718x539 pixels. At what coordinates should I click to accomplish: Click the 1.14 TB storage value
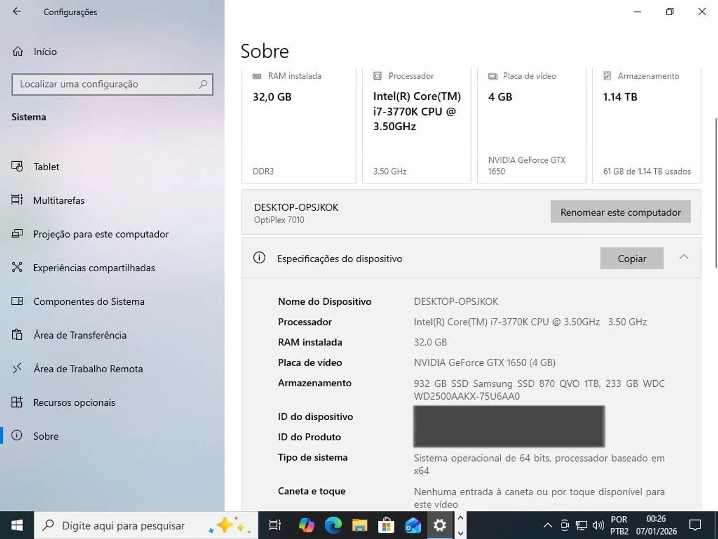(620, 97)
